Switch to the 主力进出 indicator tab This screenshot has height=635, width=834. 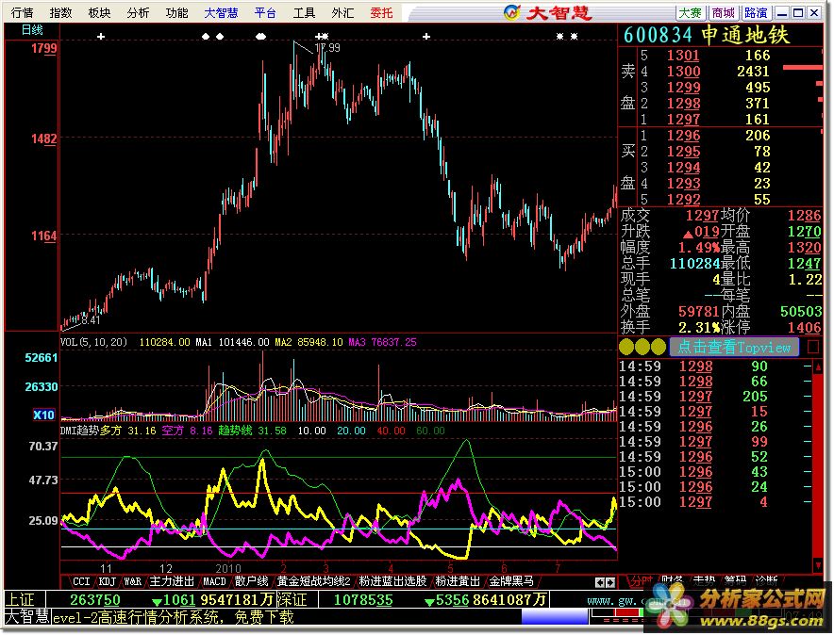pyautogui.click(x=172, y=581)
